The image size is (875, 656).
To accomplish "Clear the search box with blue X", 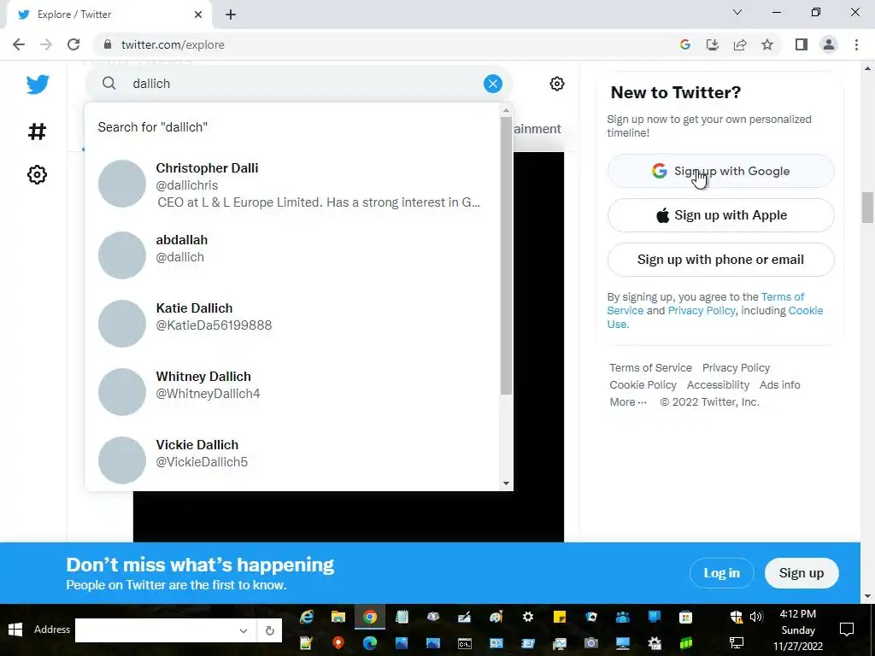I will coord(493,84).
